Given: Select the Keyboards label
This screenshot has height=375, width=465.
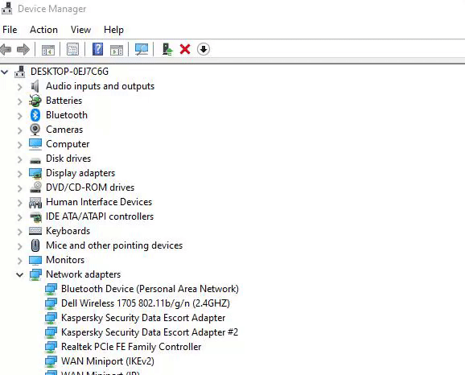Looking at the screenshot, I should (68, 231).
